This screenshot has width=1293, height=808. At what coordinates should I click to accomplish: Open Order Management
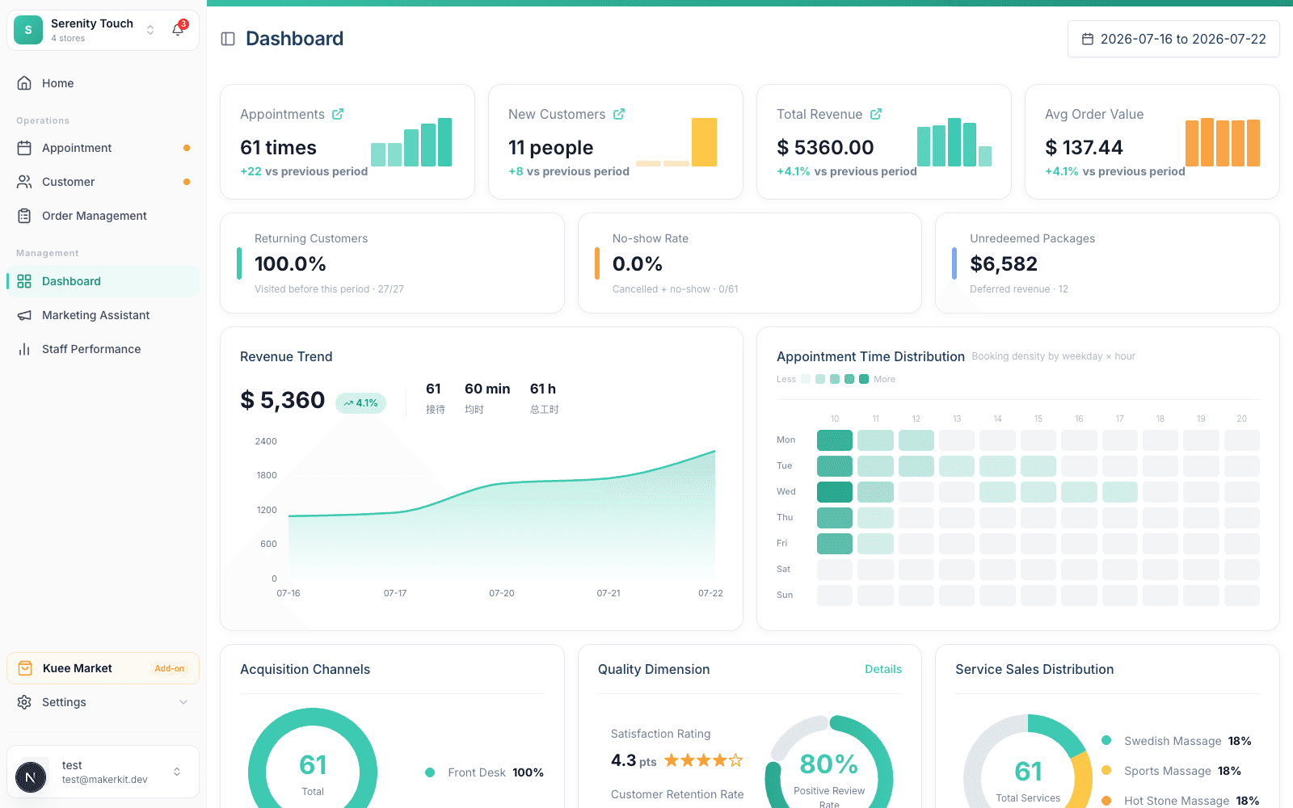click(103, 216)
